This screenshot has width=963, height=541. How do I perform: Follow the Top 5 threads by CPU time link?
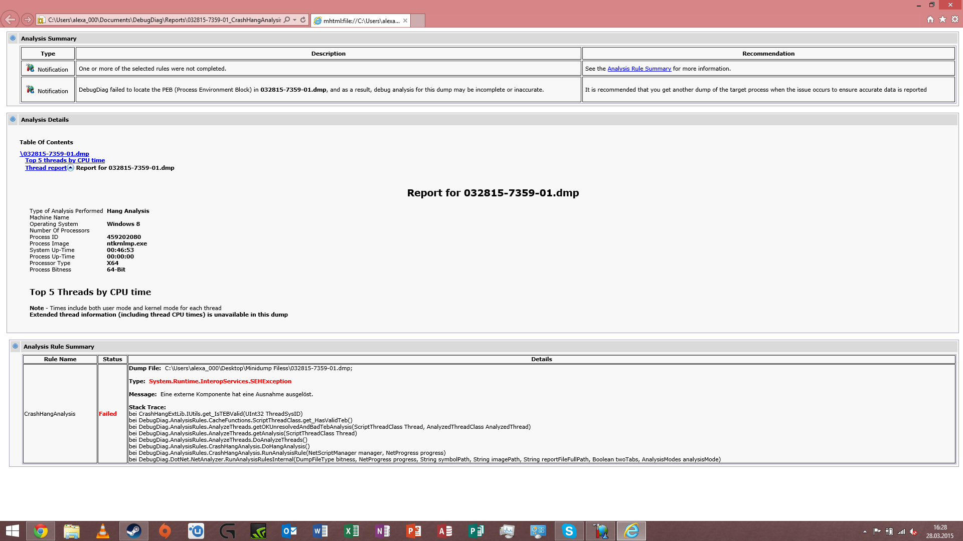(65, 160)
